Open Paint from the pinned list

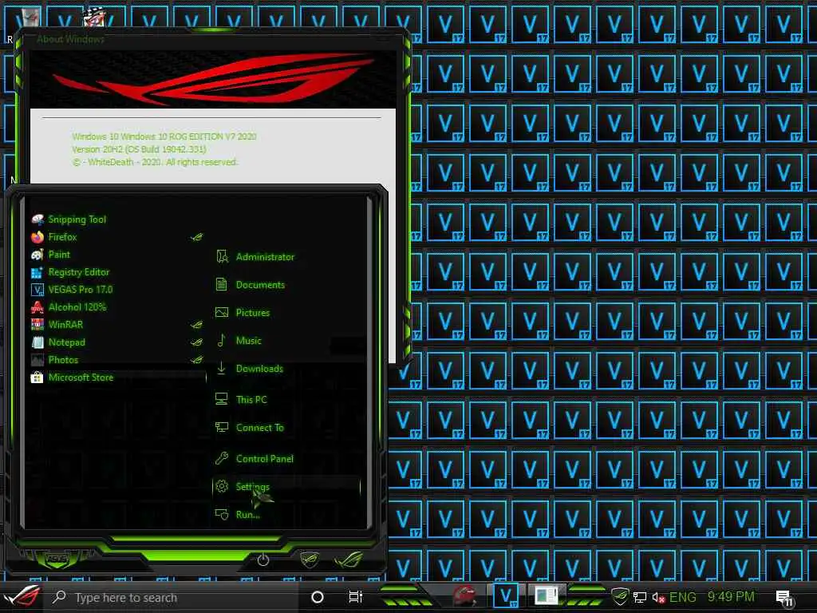[x=50, y=255]
